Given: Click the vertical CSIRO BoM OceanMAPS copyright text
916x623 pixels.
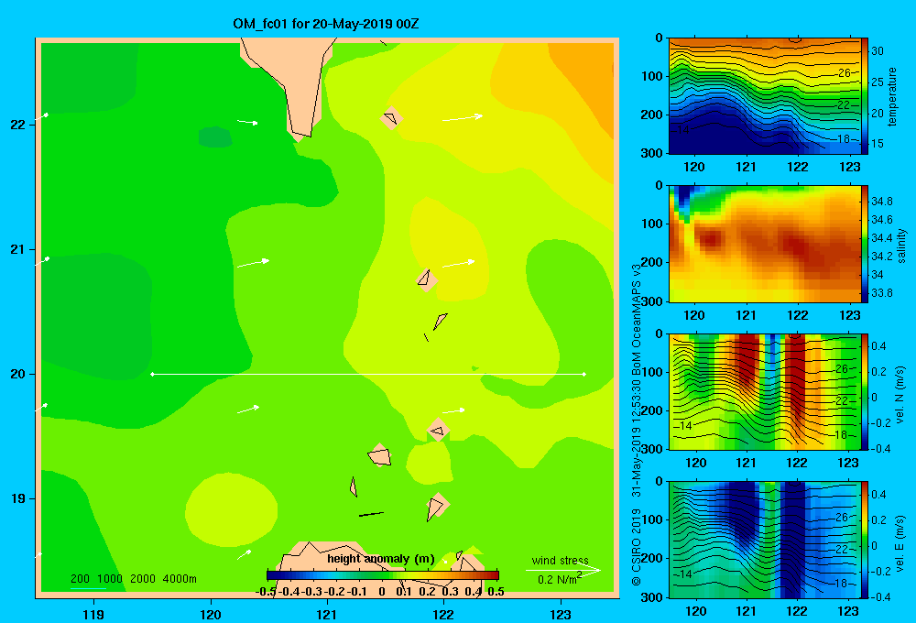Looking at the screenshot, I should tap(637, 424).
